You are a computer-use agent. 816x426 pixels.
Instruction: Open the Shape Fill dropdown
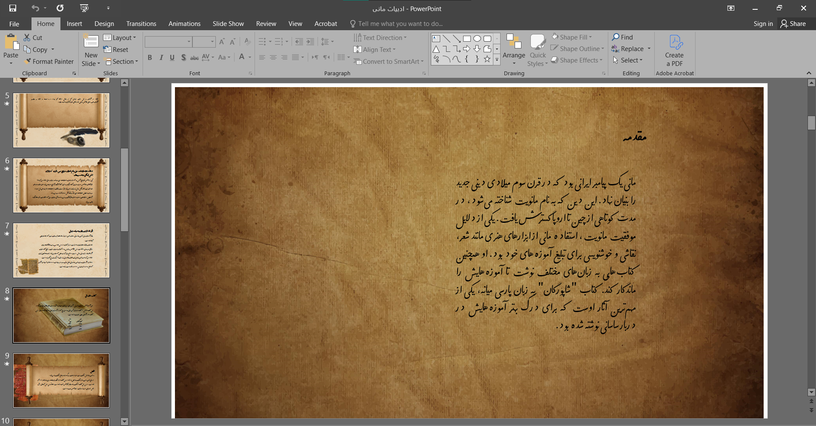(x=573, y=37)
